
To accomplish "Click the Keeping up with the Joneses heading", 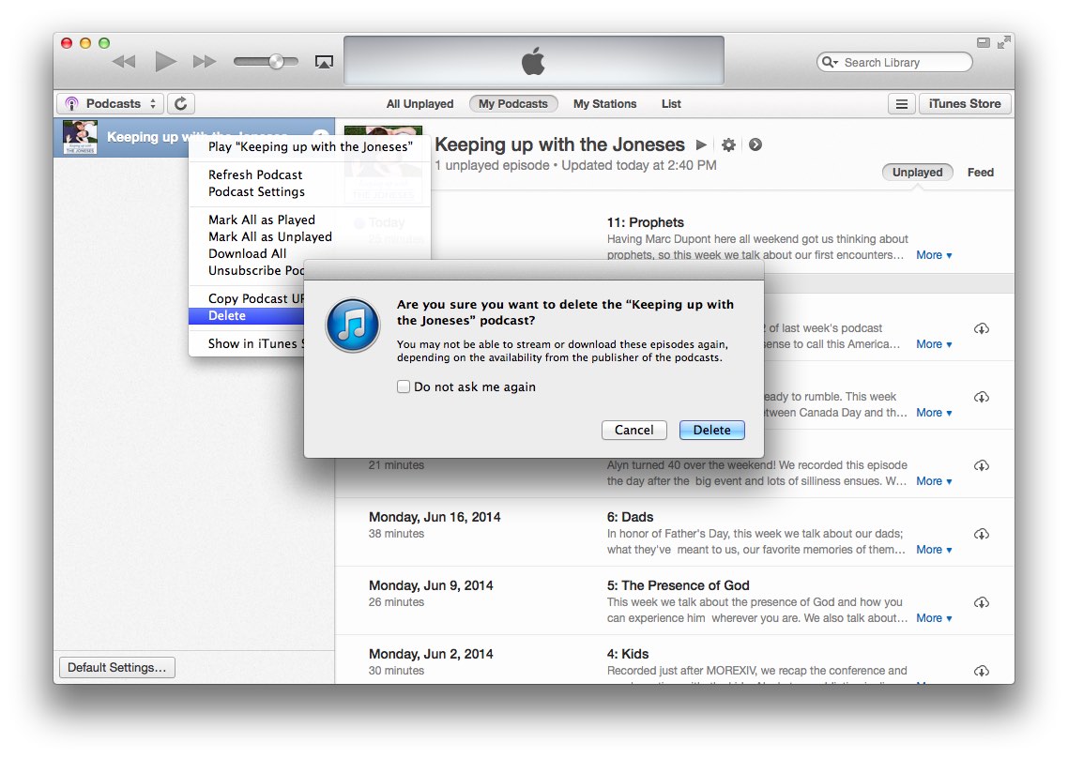I will (560, 144).
